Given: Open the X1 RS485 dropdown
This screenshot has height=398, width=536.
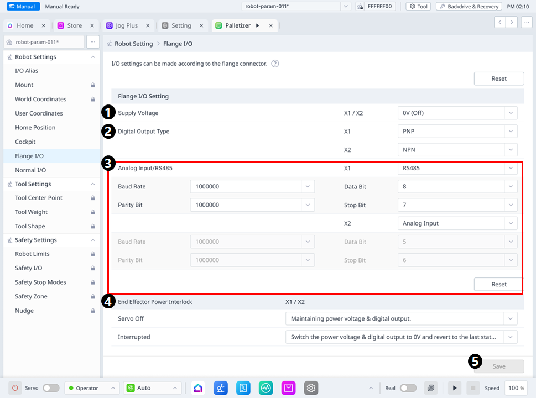Looking at the screenshot, I should (457, 169).
